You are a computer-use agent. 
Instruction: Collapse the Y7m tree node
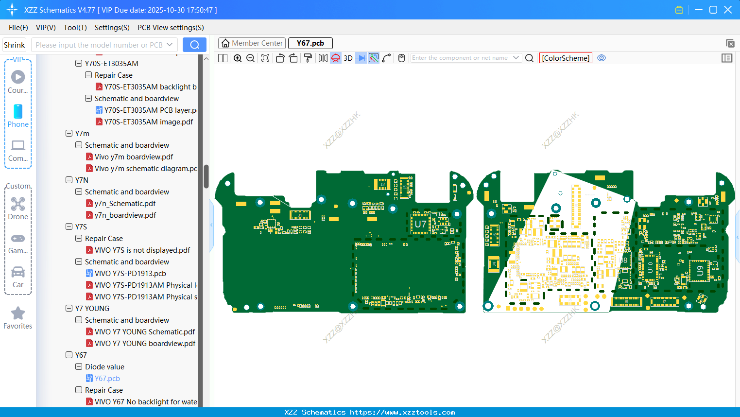coord(69,133)
